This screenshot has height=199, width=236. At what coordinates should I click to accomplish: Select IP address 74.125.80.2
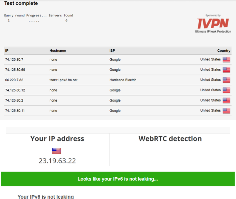pos(14,100)
